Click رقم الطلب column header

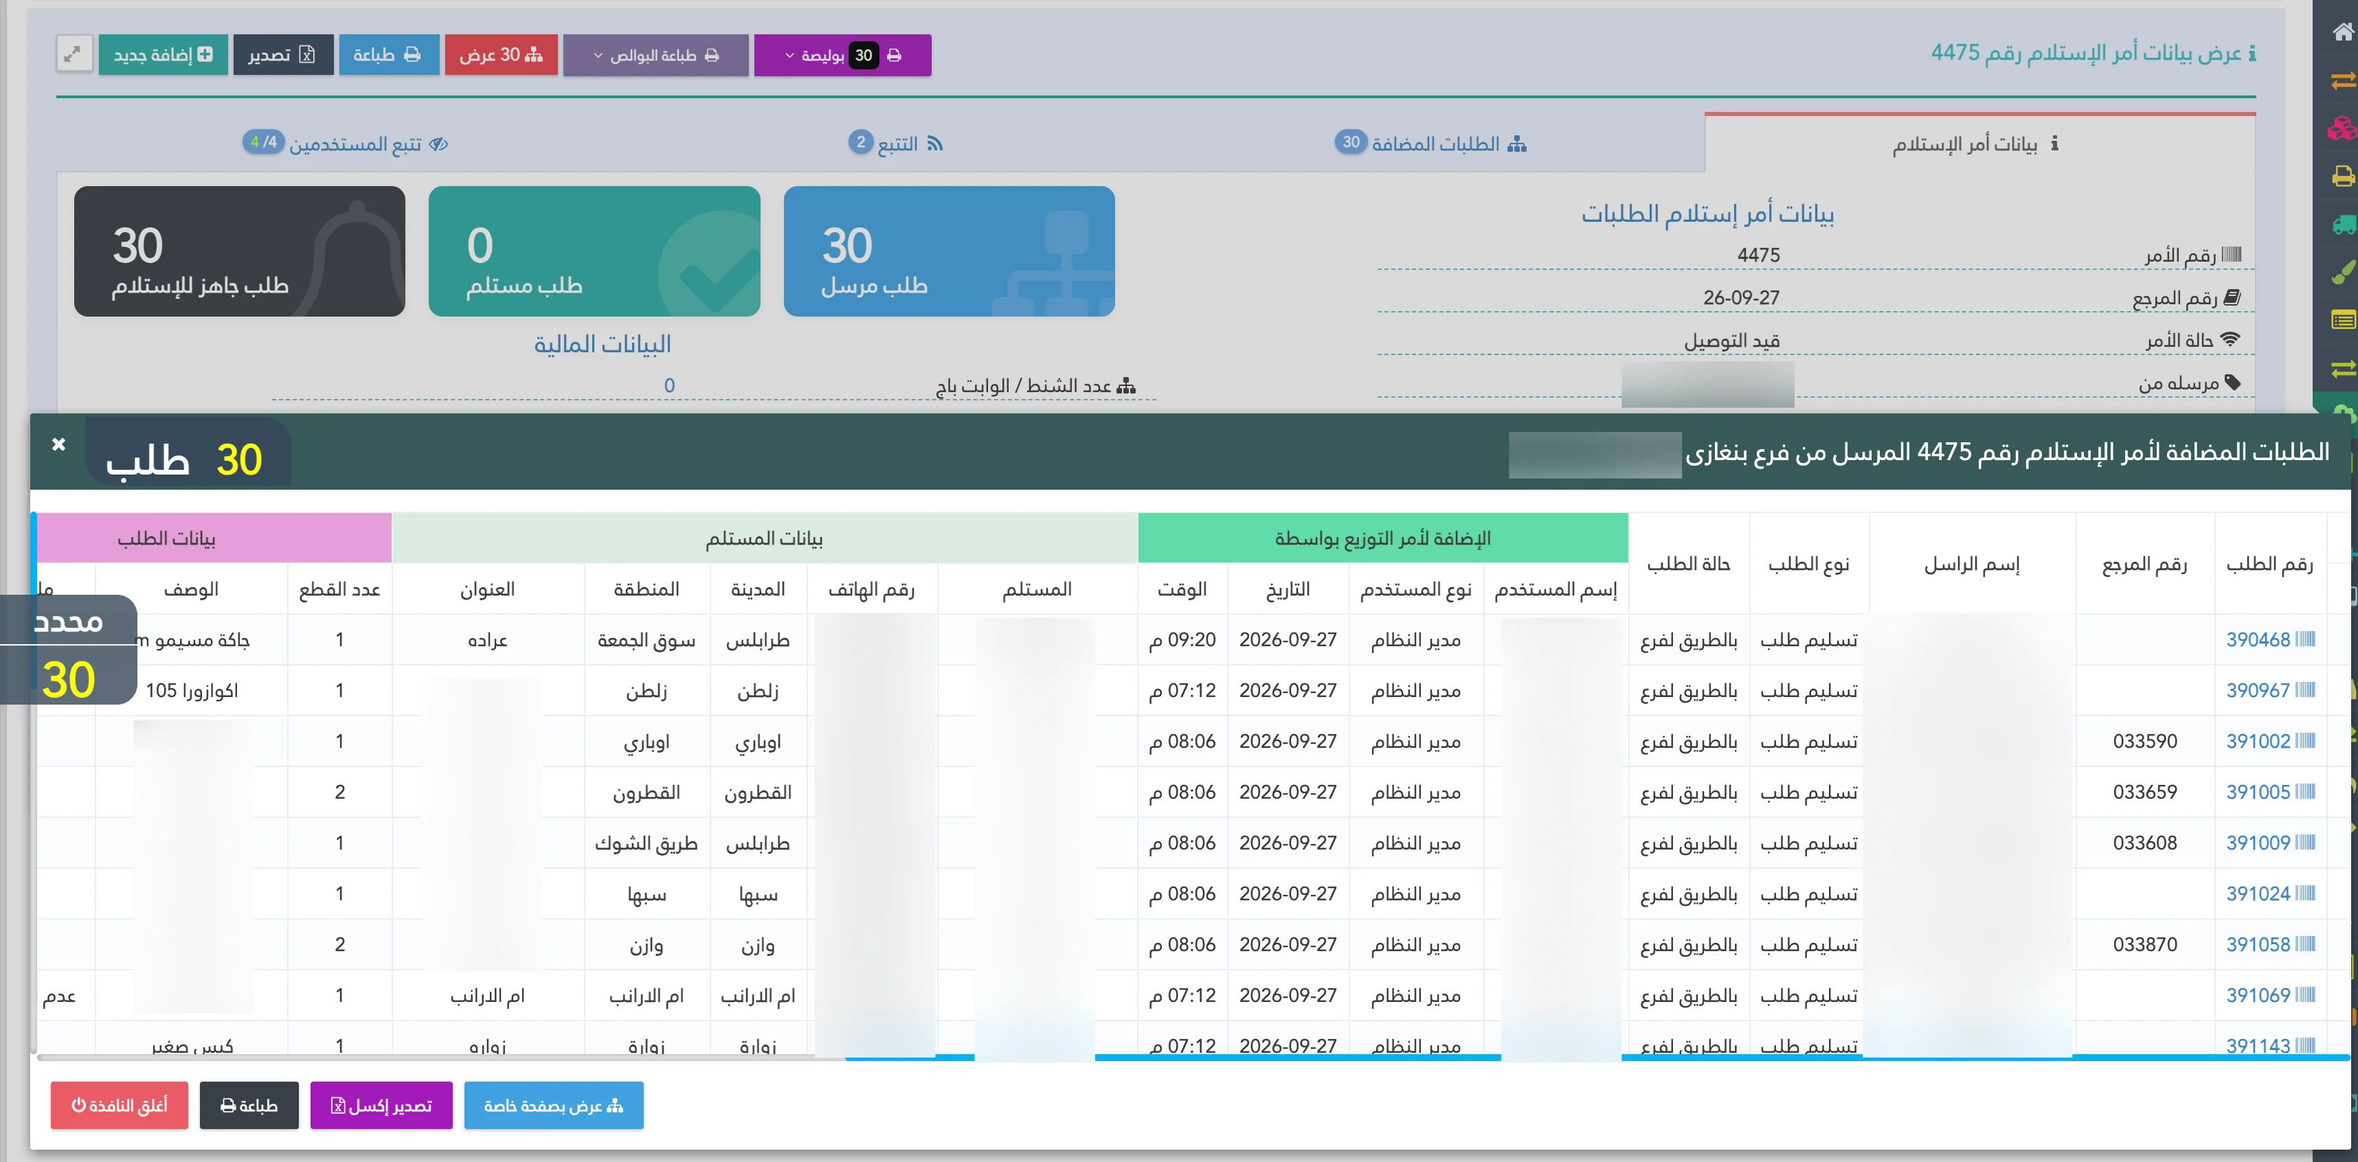tap(2269, 564)
